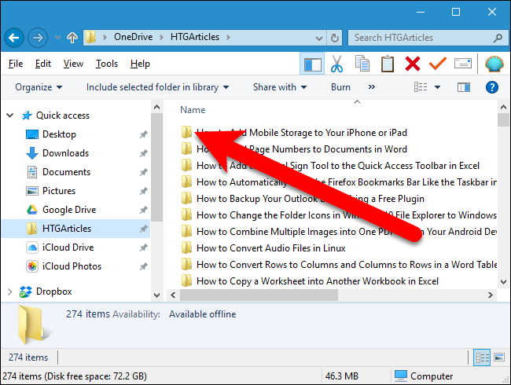Click the file list scroll right arrow
Screen dimensions: 511x385
point(490,295)
